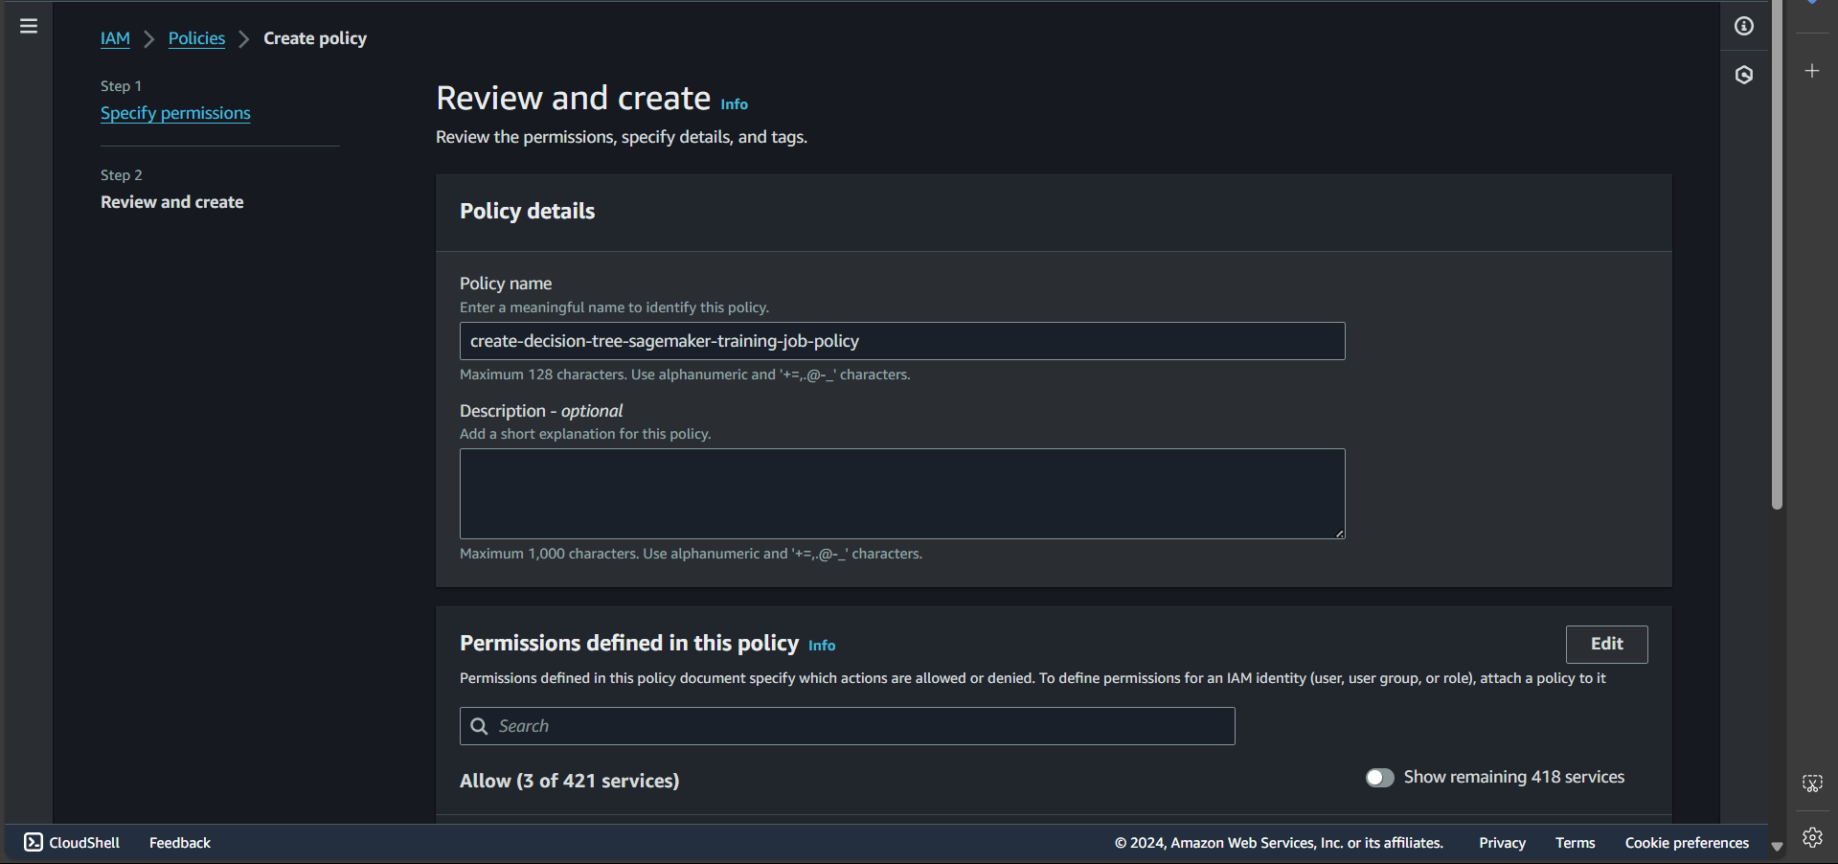1838x864 pixels.
Task: Open the Specify permissions step link
Action: click(x=175, y=113)
